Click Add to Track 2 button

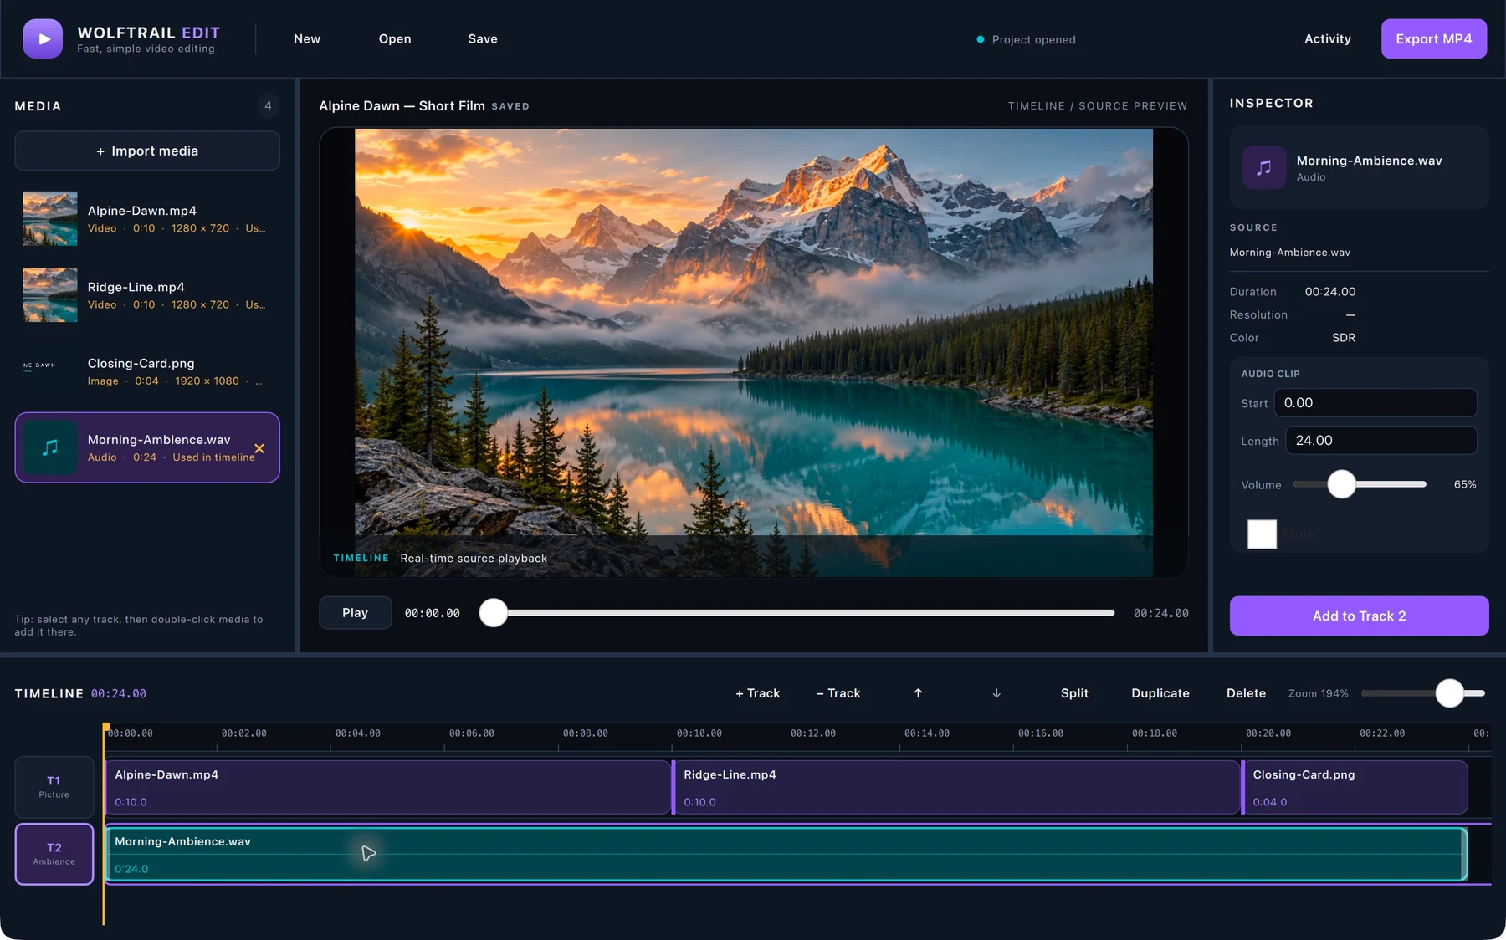[x=1359, y=616]
